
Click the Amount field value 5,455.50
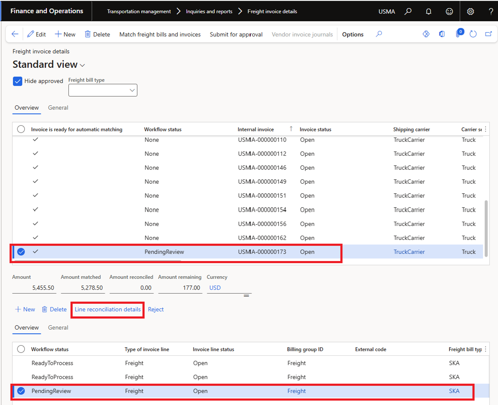pyautogui.click(x=34, y=288)
